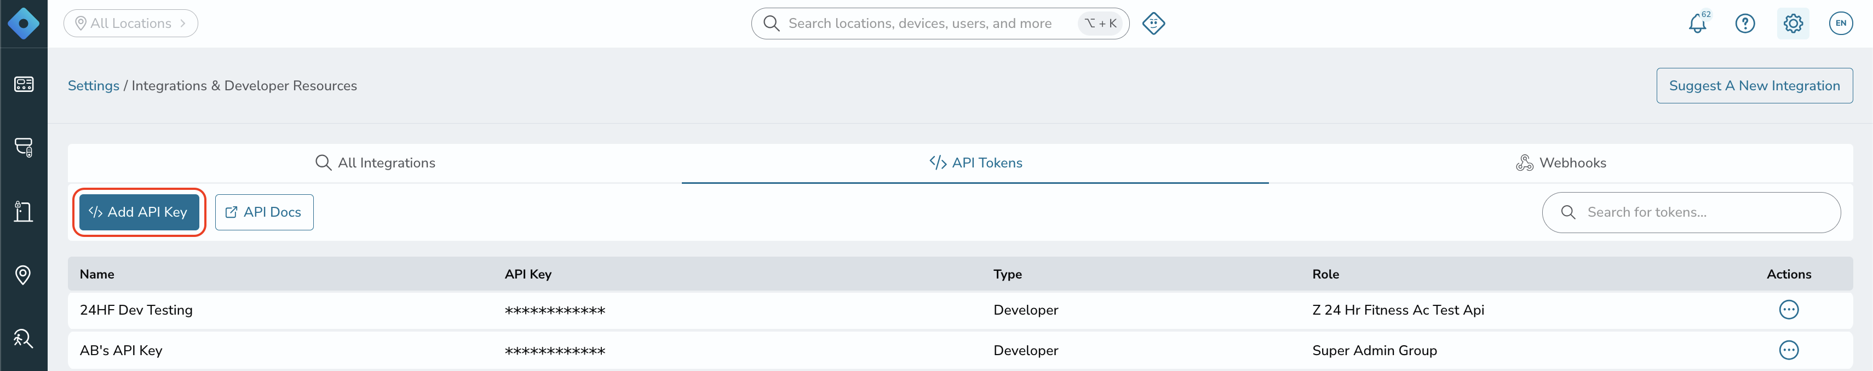
Task: Open the API Docs link button
Action: tap(264, 212)
